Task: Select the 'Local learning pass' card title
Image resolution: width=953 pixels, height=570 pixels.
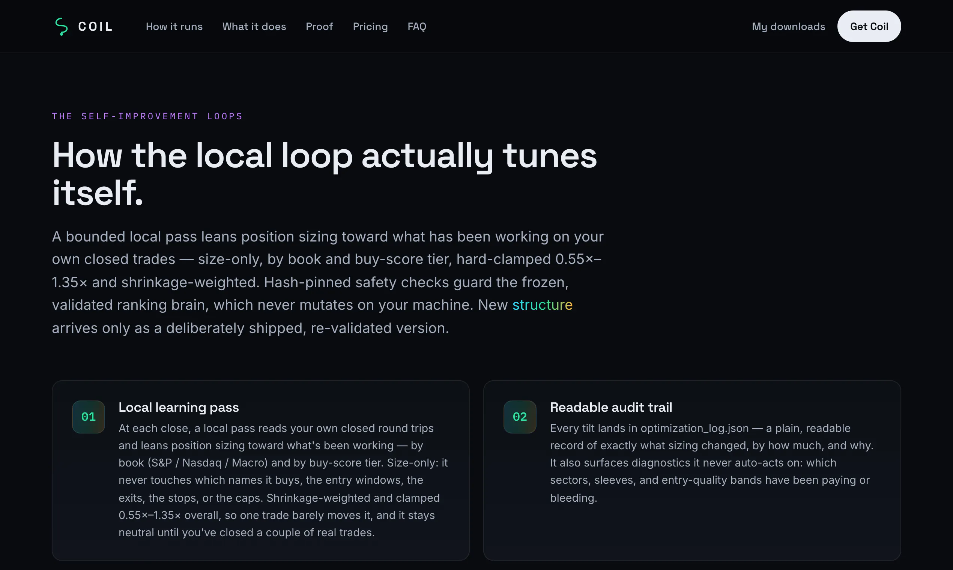Action: pyautogui.click(x=179, y=407)
